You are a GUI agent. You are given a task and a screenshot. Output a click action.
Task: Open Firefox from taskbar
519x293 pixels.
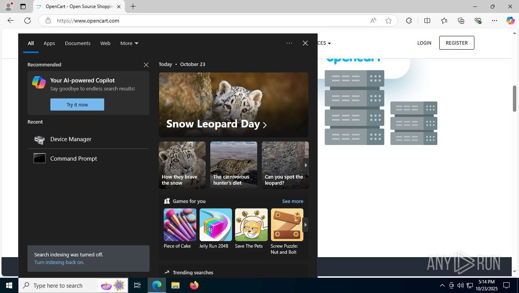(x=194, y=285)
